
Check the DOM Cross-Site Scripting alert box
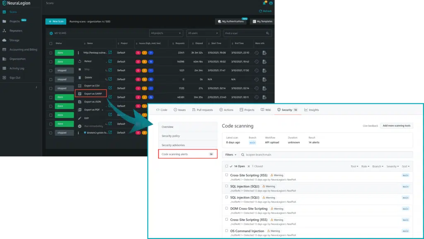(x=226, y=208)
